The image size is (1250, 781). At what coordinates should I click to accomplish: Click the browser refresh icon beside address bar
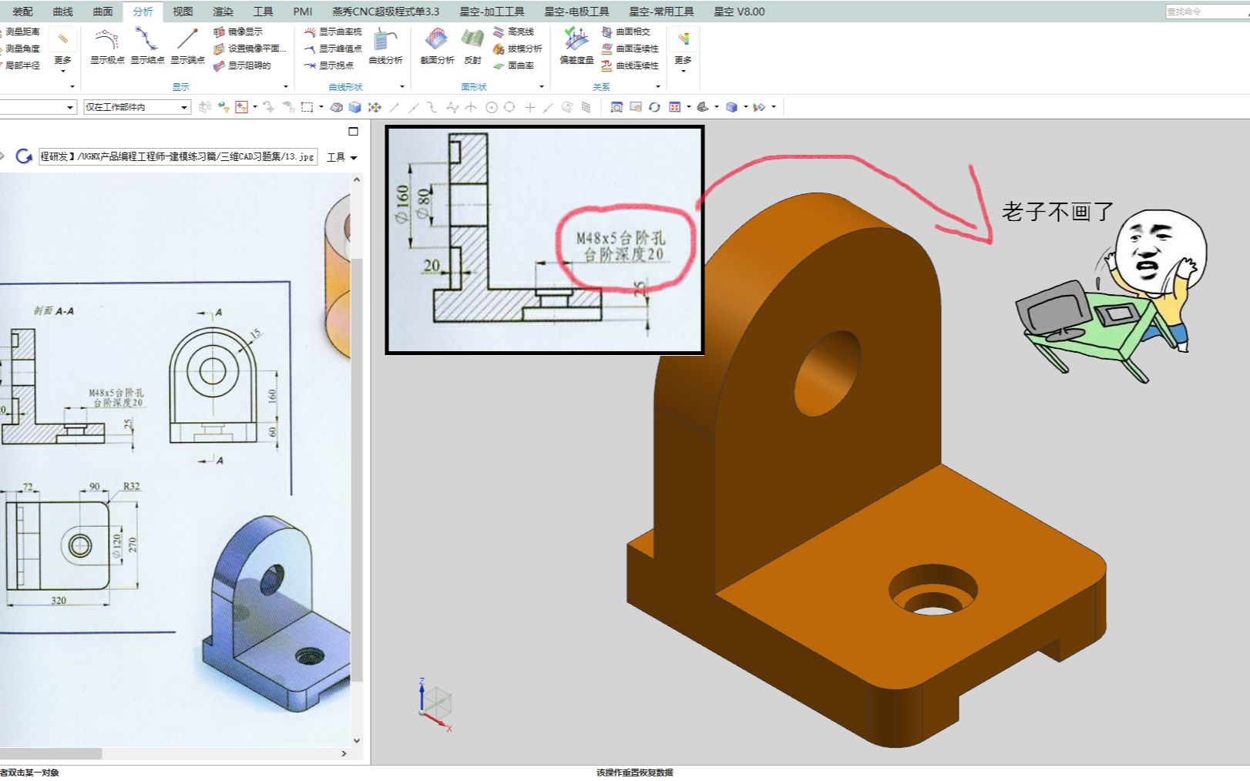pos(24,156)
